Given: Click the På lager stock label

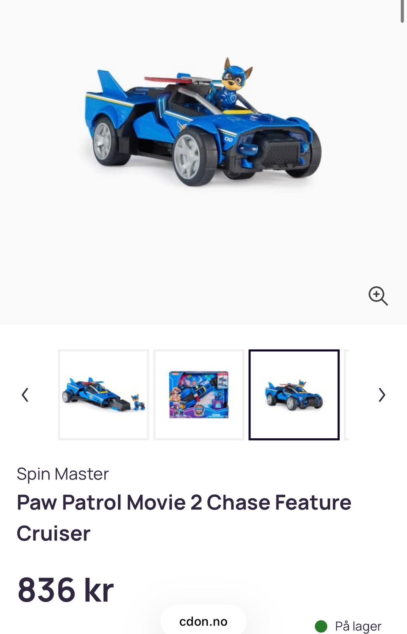Looking at the screenshot, I should click(x=358, y=626).
